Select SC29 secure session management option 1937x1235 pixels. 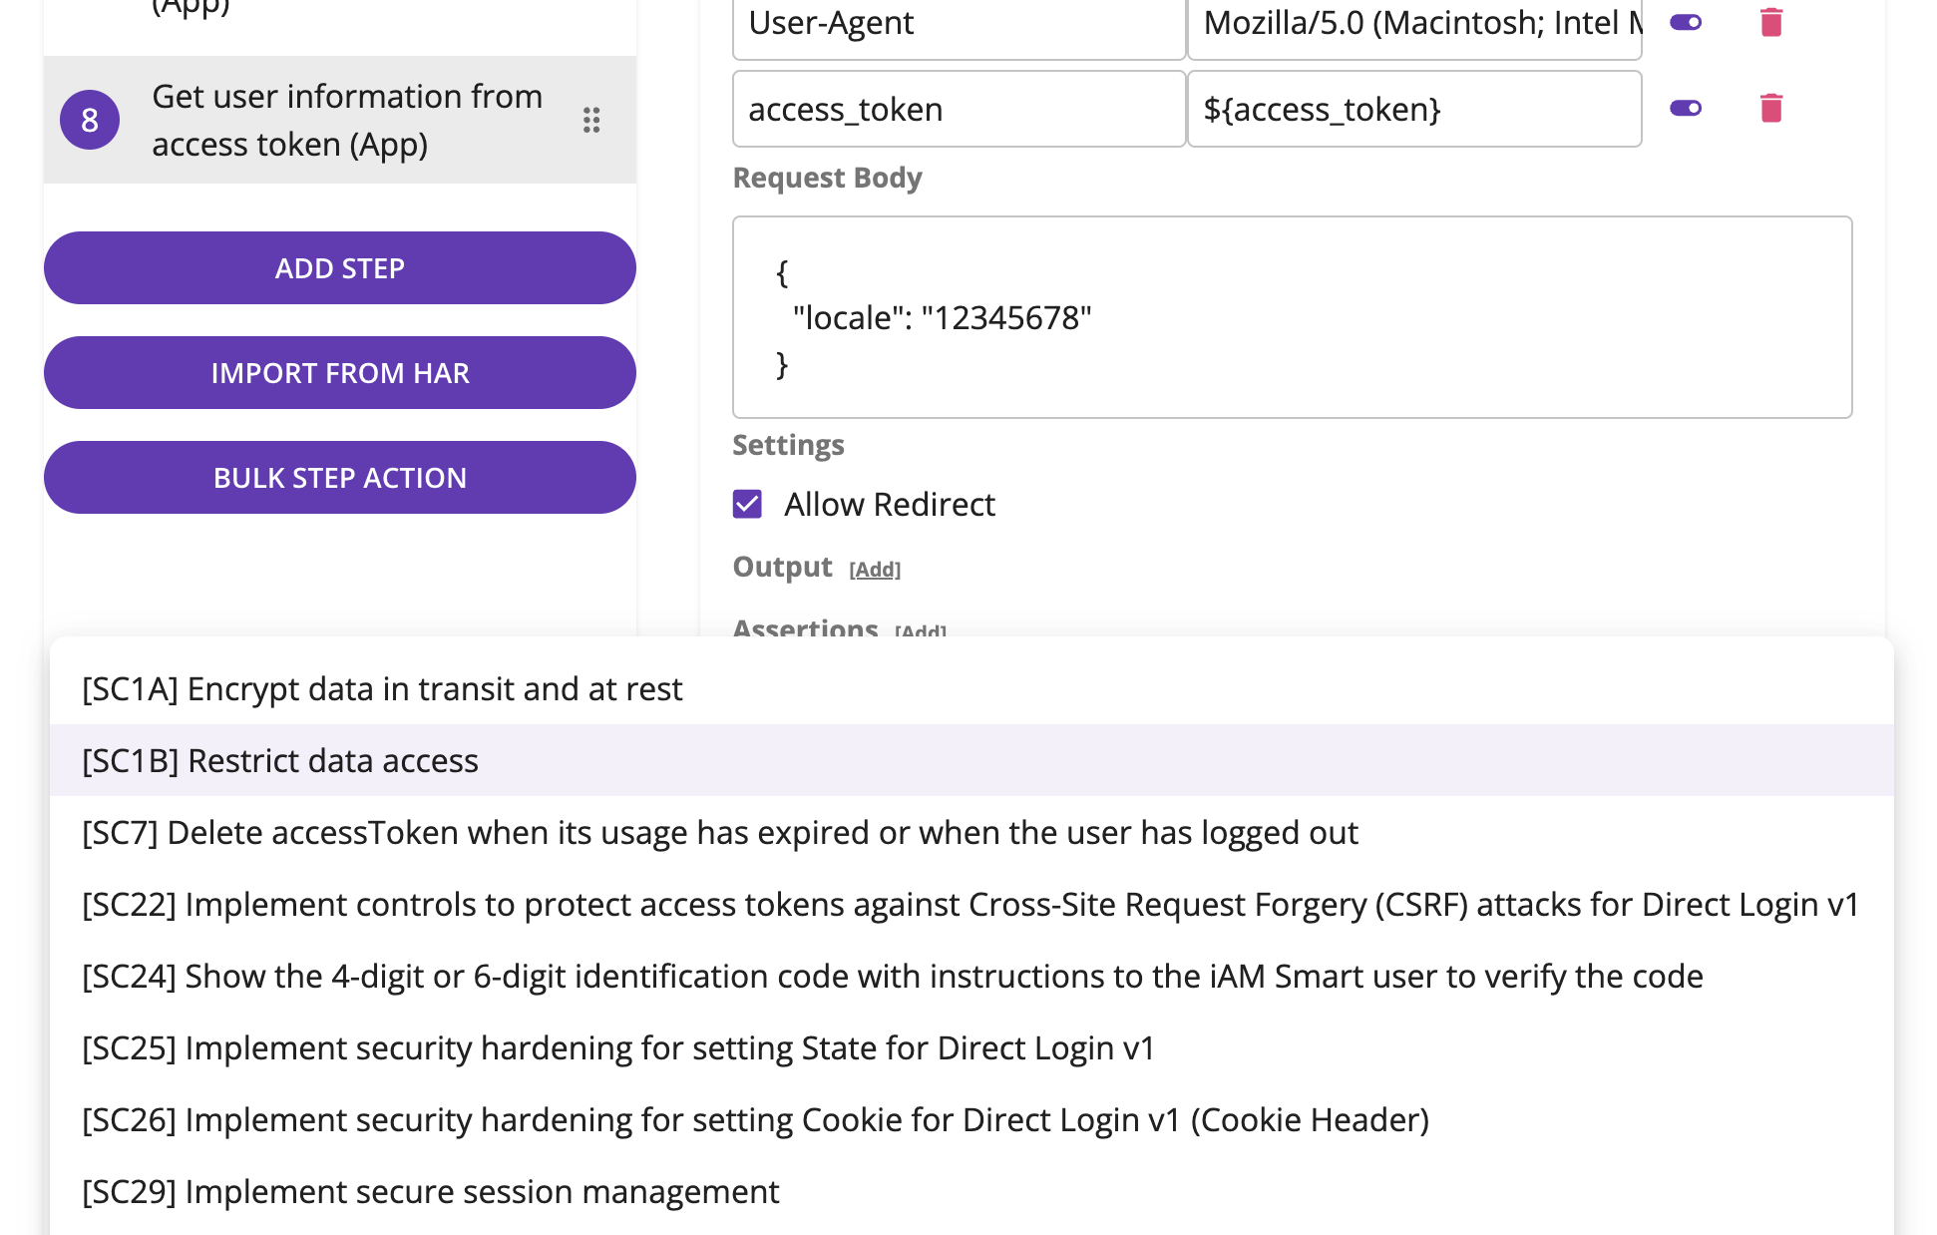[x=430, y=1191]
